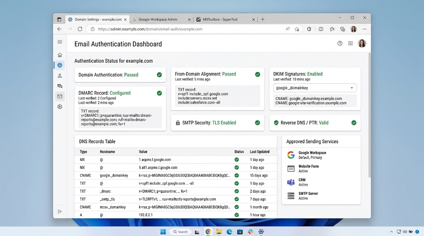424x236 pixels.
Task: Open the apps grid launcher
Action: click(x=350, y=43)
